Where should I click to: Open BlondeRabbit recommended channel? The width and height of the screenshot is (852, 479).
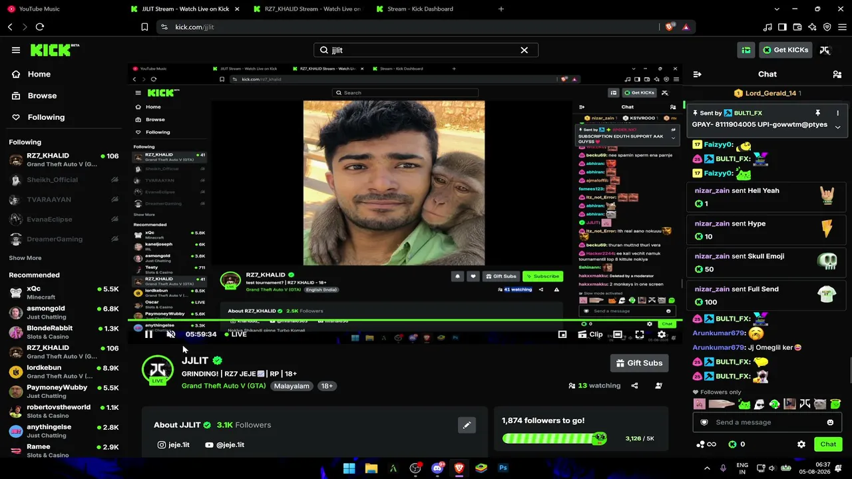click(x=64, y=332)
